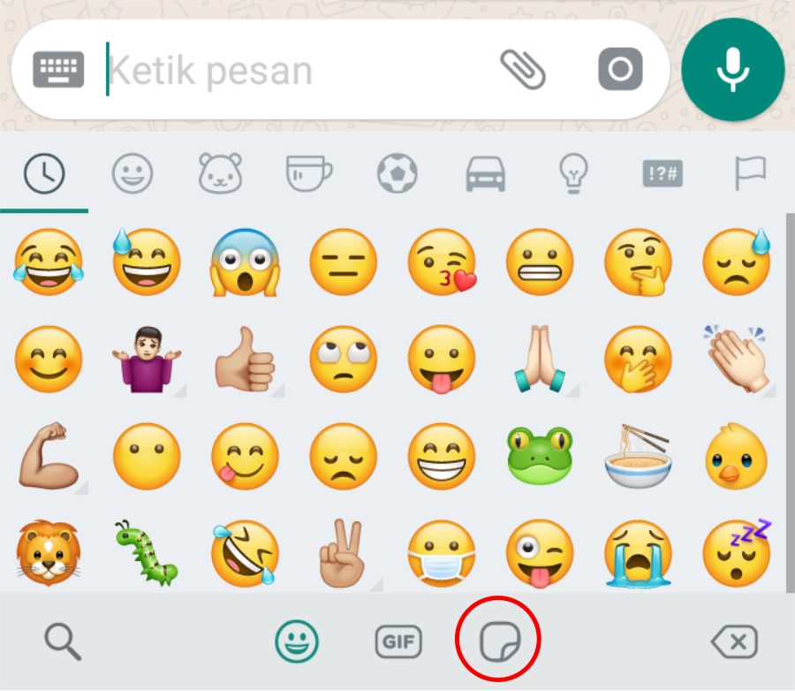Tap the backspace delete icon
The height and width of the screenshot is (691, 795).
(735, 642)
